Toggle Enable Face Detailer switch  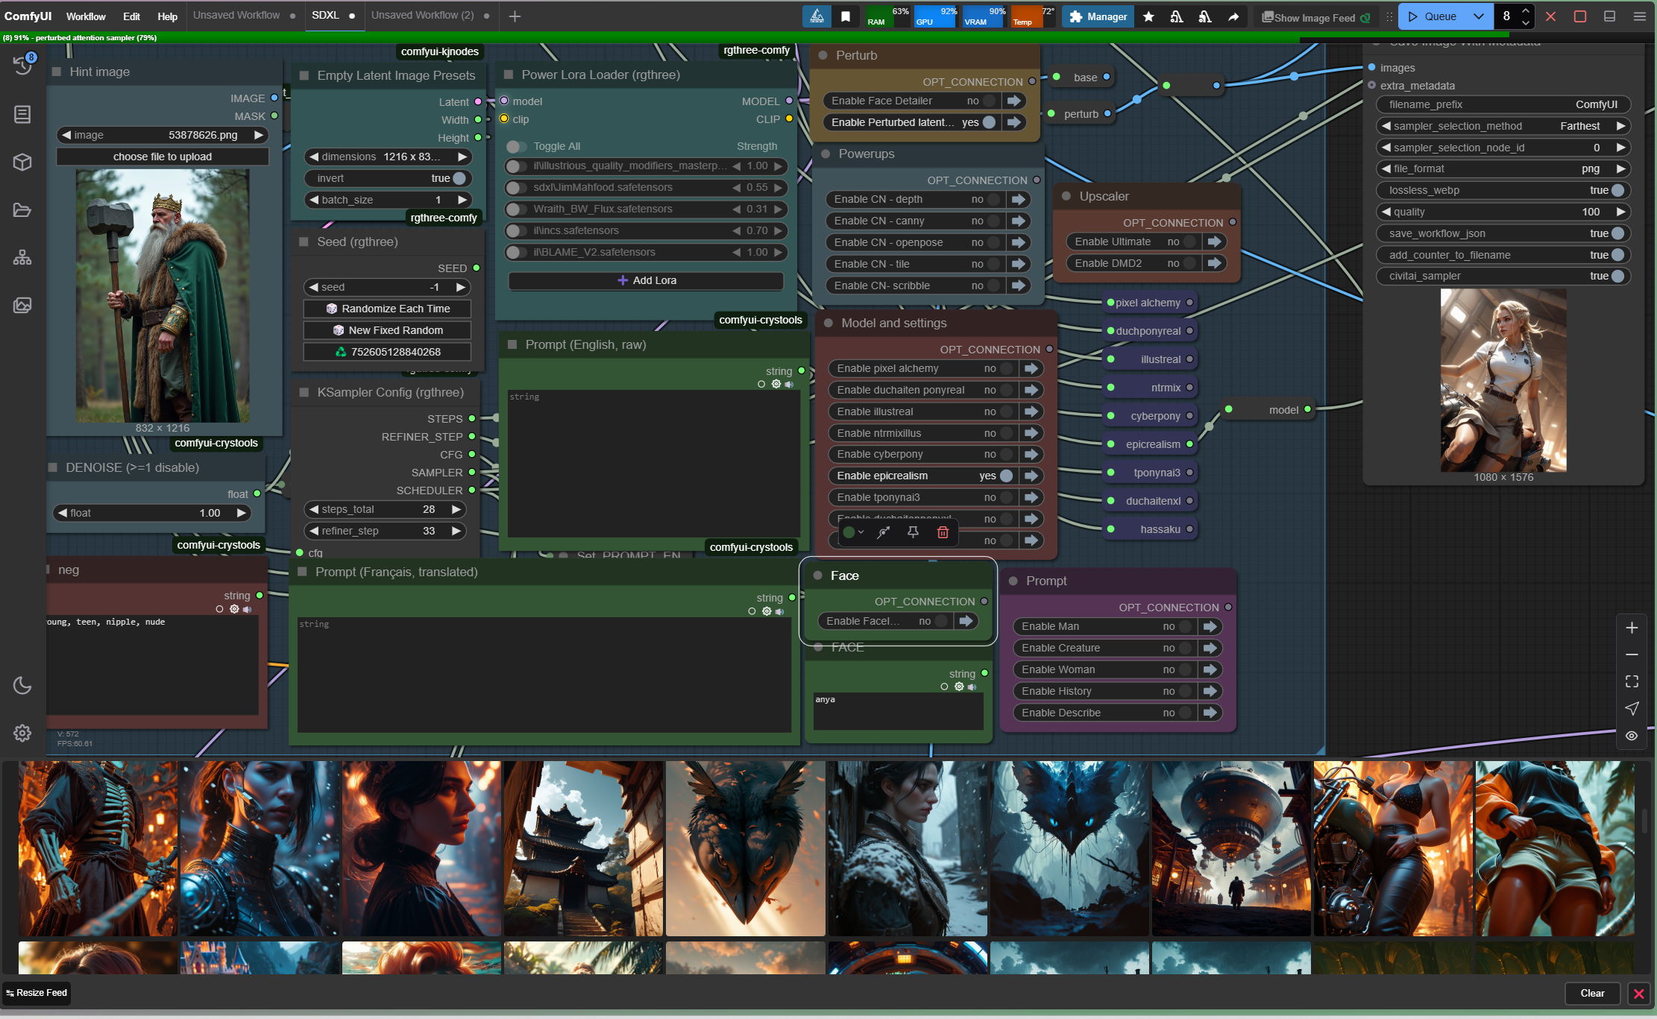(990, 101)
